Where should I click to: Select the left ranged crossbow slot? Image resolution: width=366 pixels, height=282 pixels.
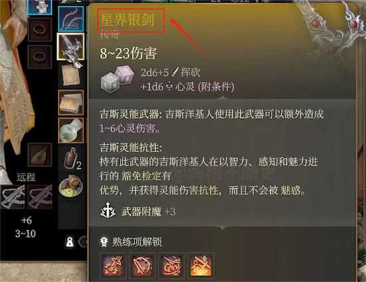[13, 196]
